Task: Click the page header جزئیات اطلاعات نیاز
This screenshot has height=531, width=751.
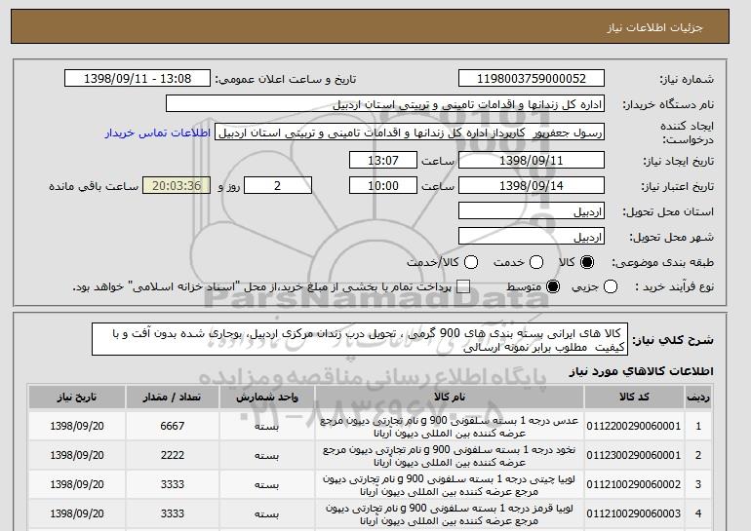Action: (654, 27)
